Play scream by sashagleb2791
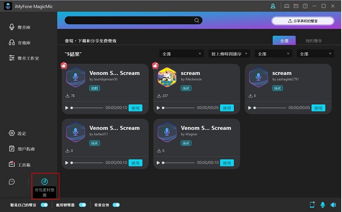This screenshot has height=212, width=342. pos(250,108)
